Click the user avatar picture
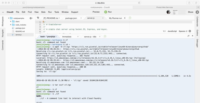 (168, 12)
